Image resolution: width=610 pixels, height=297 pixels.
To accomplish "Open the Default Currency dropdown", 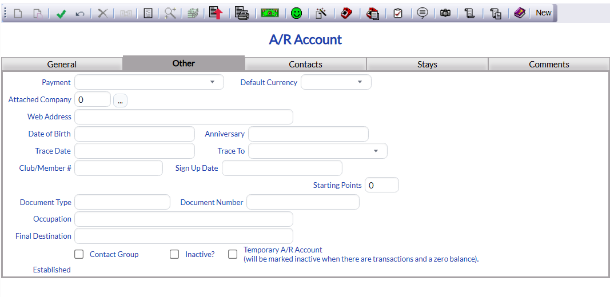I will [336, 82].
